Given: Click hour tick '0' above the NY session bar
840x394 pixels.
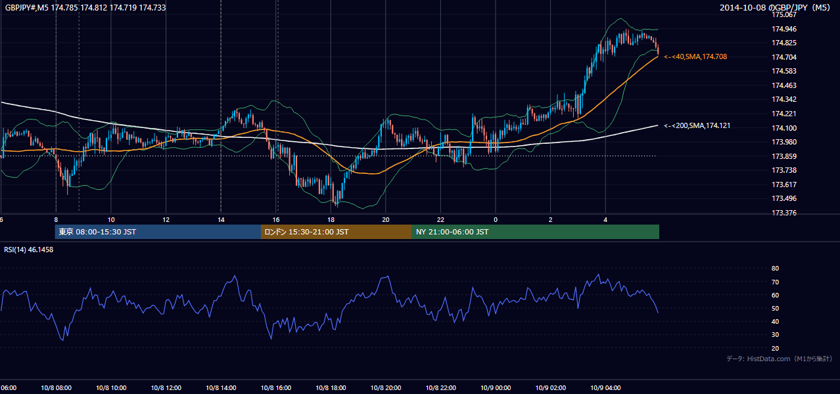Looking at the screenshot, I should (x=496, y=220).
